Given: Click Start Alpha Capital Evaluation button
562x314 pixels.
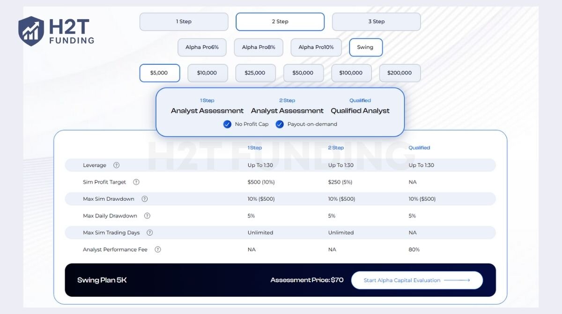Looking at the screenshot, I should pyautogui.click(x=416, y=280).
